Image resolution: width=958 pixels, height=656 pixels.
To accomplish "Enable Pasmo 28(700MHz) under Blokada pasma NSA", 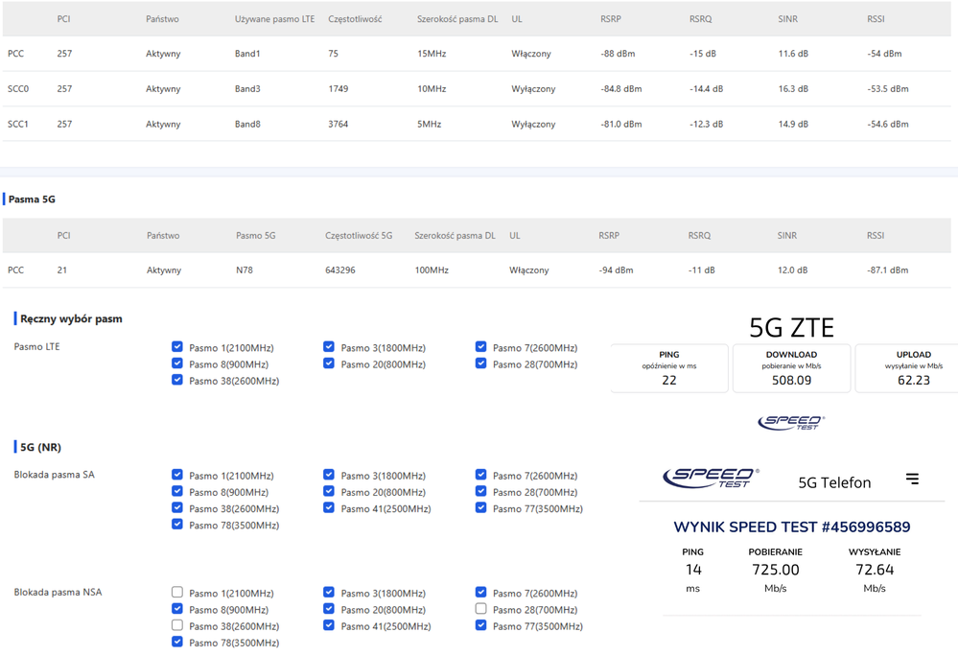I will tap(481, 609).
